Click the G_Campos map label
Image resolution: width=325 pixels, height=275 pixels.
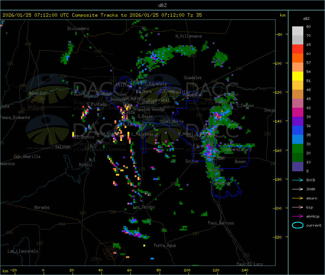(x=245, y=106)
